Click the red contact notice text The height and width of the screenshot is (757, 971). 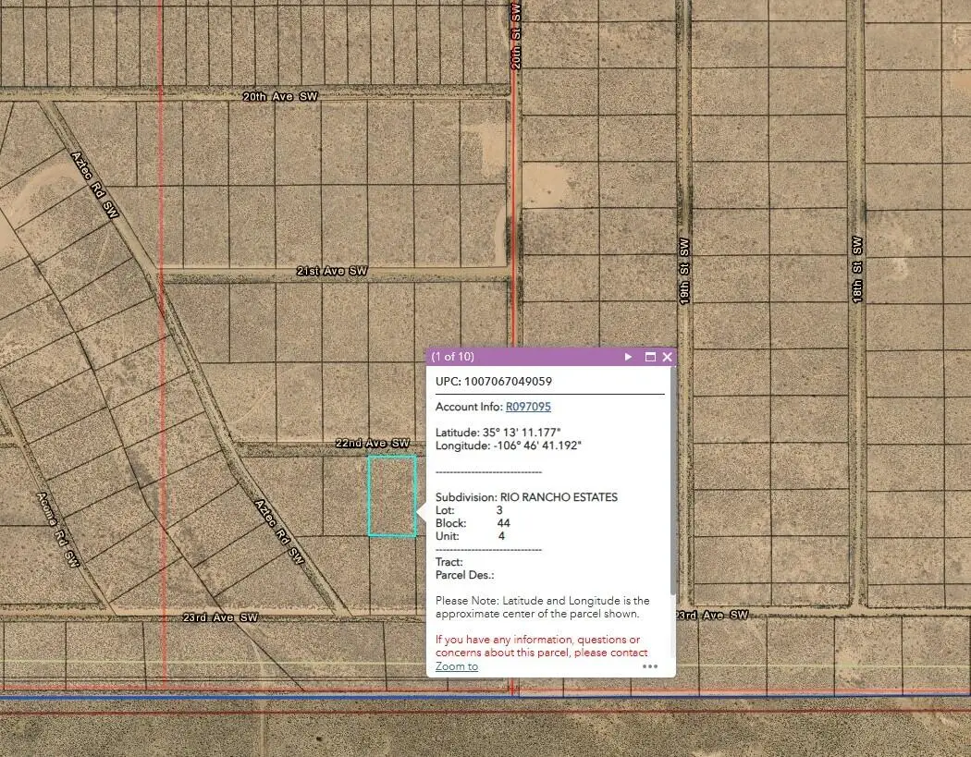[541, 646]
